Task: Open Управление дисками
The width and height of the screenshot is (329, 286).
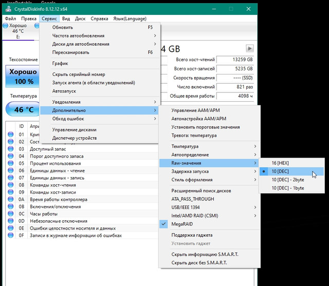Action: (x=99, y=130)
